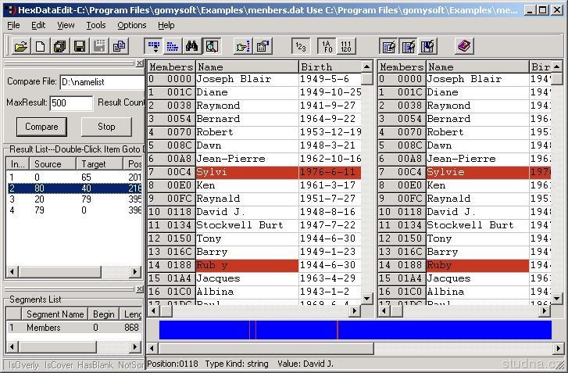Click the blue structure view toolbar icon

(x=154, y=46)
